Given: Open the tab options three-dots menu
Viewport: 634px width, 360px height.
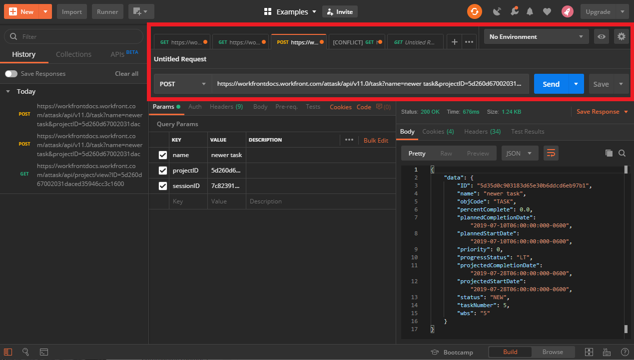Looking at the screenshot, I should (x=469, y=42).
